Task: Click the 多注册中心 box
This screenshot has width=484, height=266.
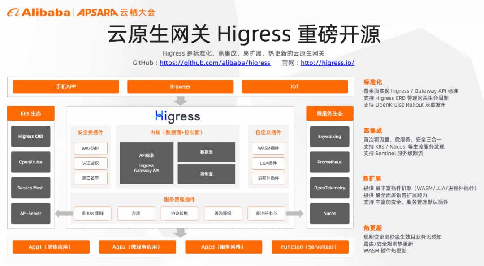Action: point(266,214)
